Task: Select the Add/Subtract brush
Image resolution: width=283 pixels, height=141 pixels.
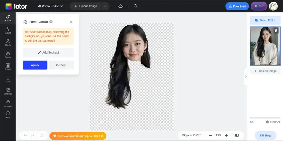Action: (x=48, y=52)
